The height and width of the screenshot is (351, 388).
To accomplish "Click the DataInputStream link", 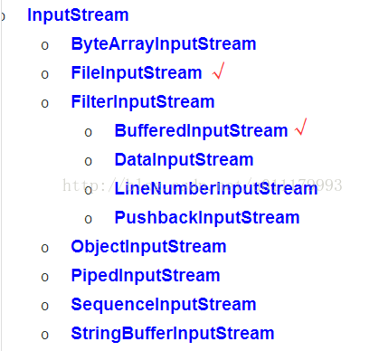I will pos(185,160).
